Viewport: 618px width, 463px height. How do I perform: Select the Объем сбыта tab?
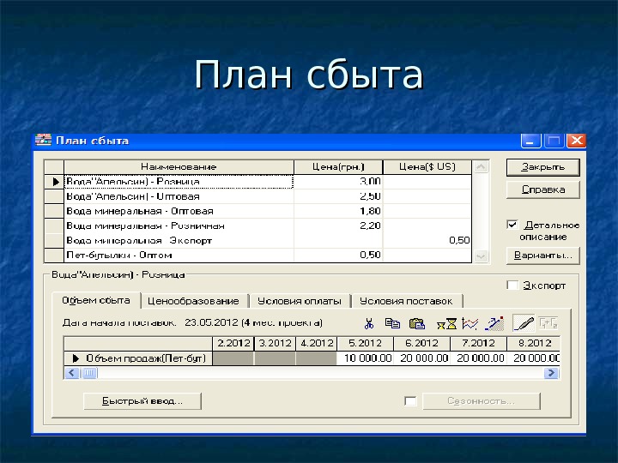(96, 300)
